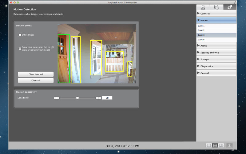246x154 pixels.
Task: Click the Clear All button
Action: point(36,80)
